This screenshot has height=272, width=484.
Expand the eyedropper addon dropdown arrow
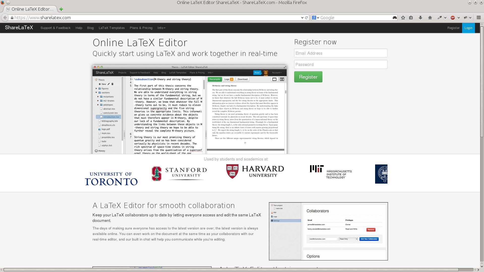pos(445,18)
